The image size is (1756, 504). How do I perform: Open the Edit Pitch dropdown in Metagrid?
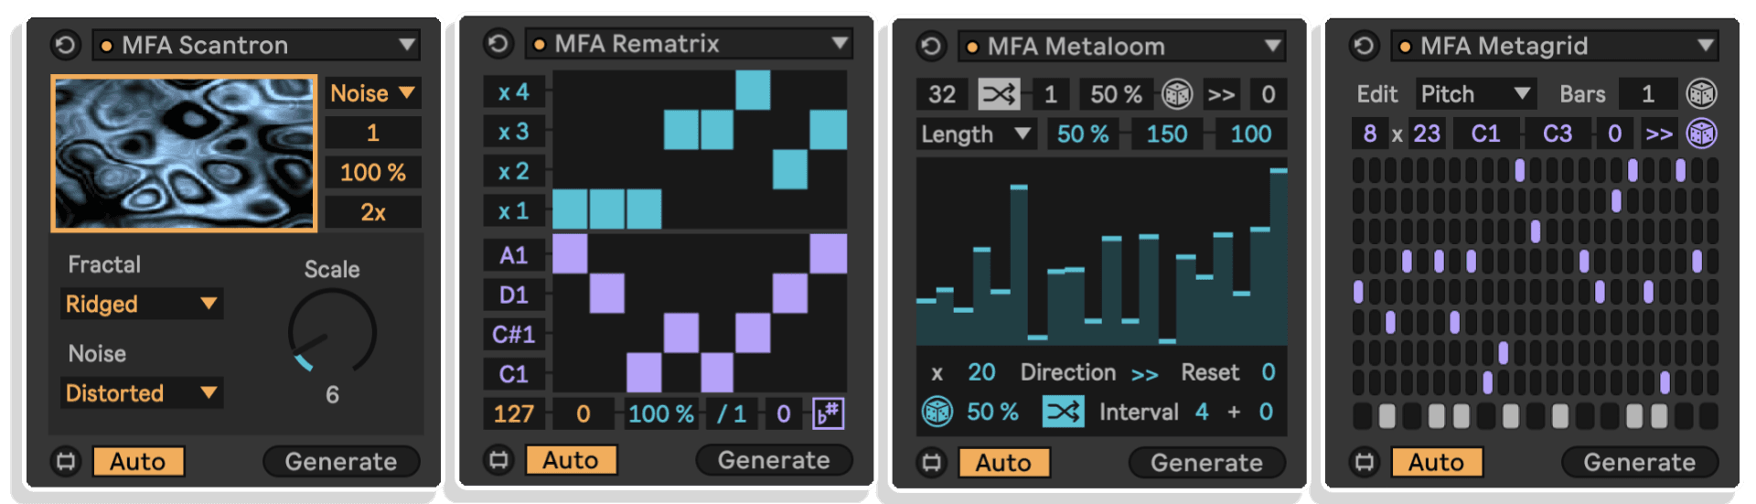coord(1475,93)
